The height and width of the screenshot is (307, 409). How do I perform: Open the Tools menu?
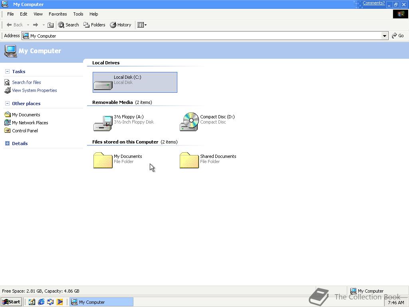click(78, 14)
